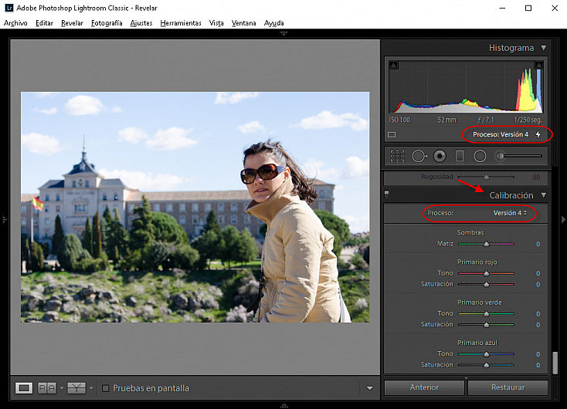Open the Ayuda menu

point(273,23)
